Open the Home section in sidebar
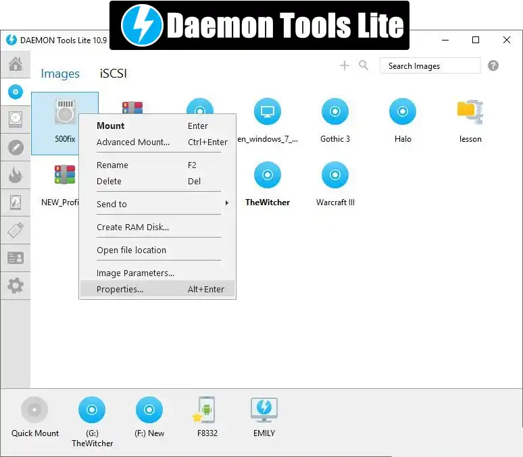 pos(16,64)
